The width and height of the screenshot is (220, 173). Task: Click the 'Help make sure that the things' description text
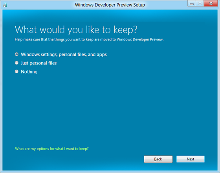click(x=89, y=39)
